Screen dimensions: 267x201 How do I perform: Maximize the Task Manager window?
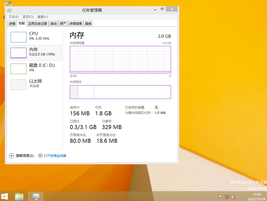[162, 9]
